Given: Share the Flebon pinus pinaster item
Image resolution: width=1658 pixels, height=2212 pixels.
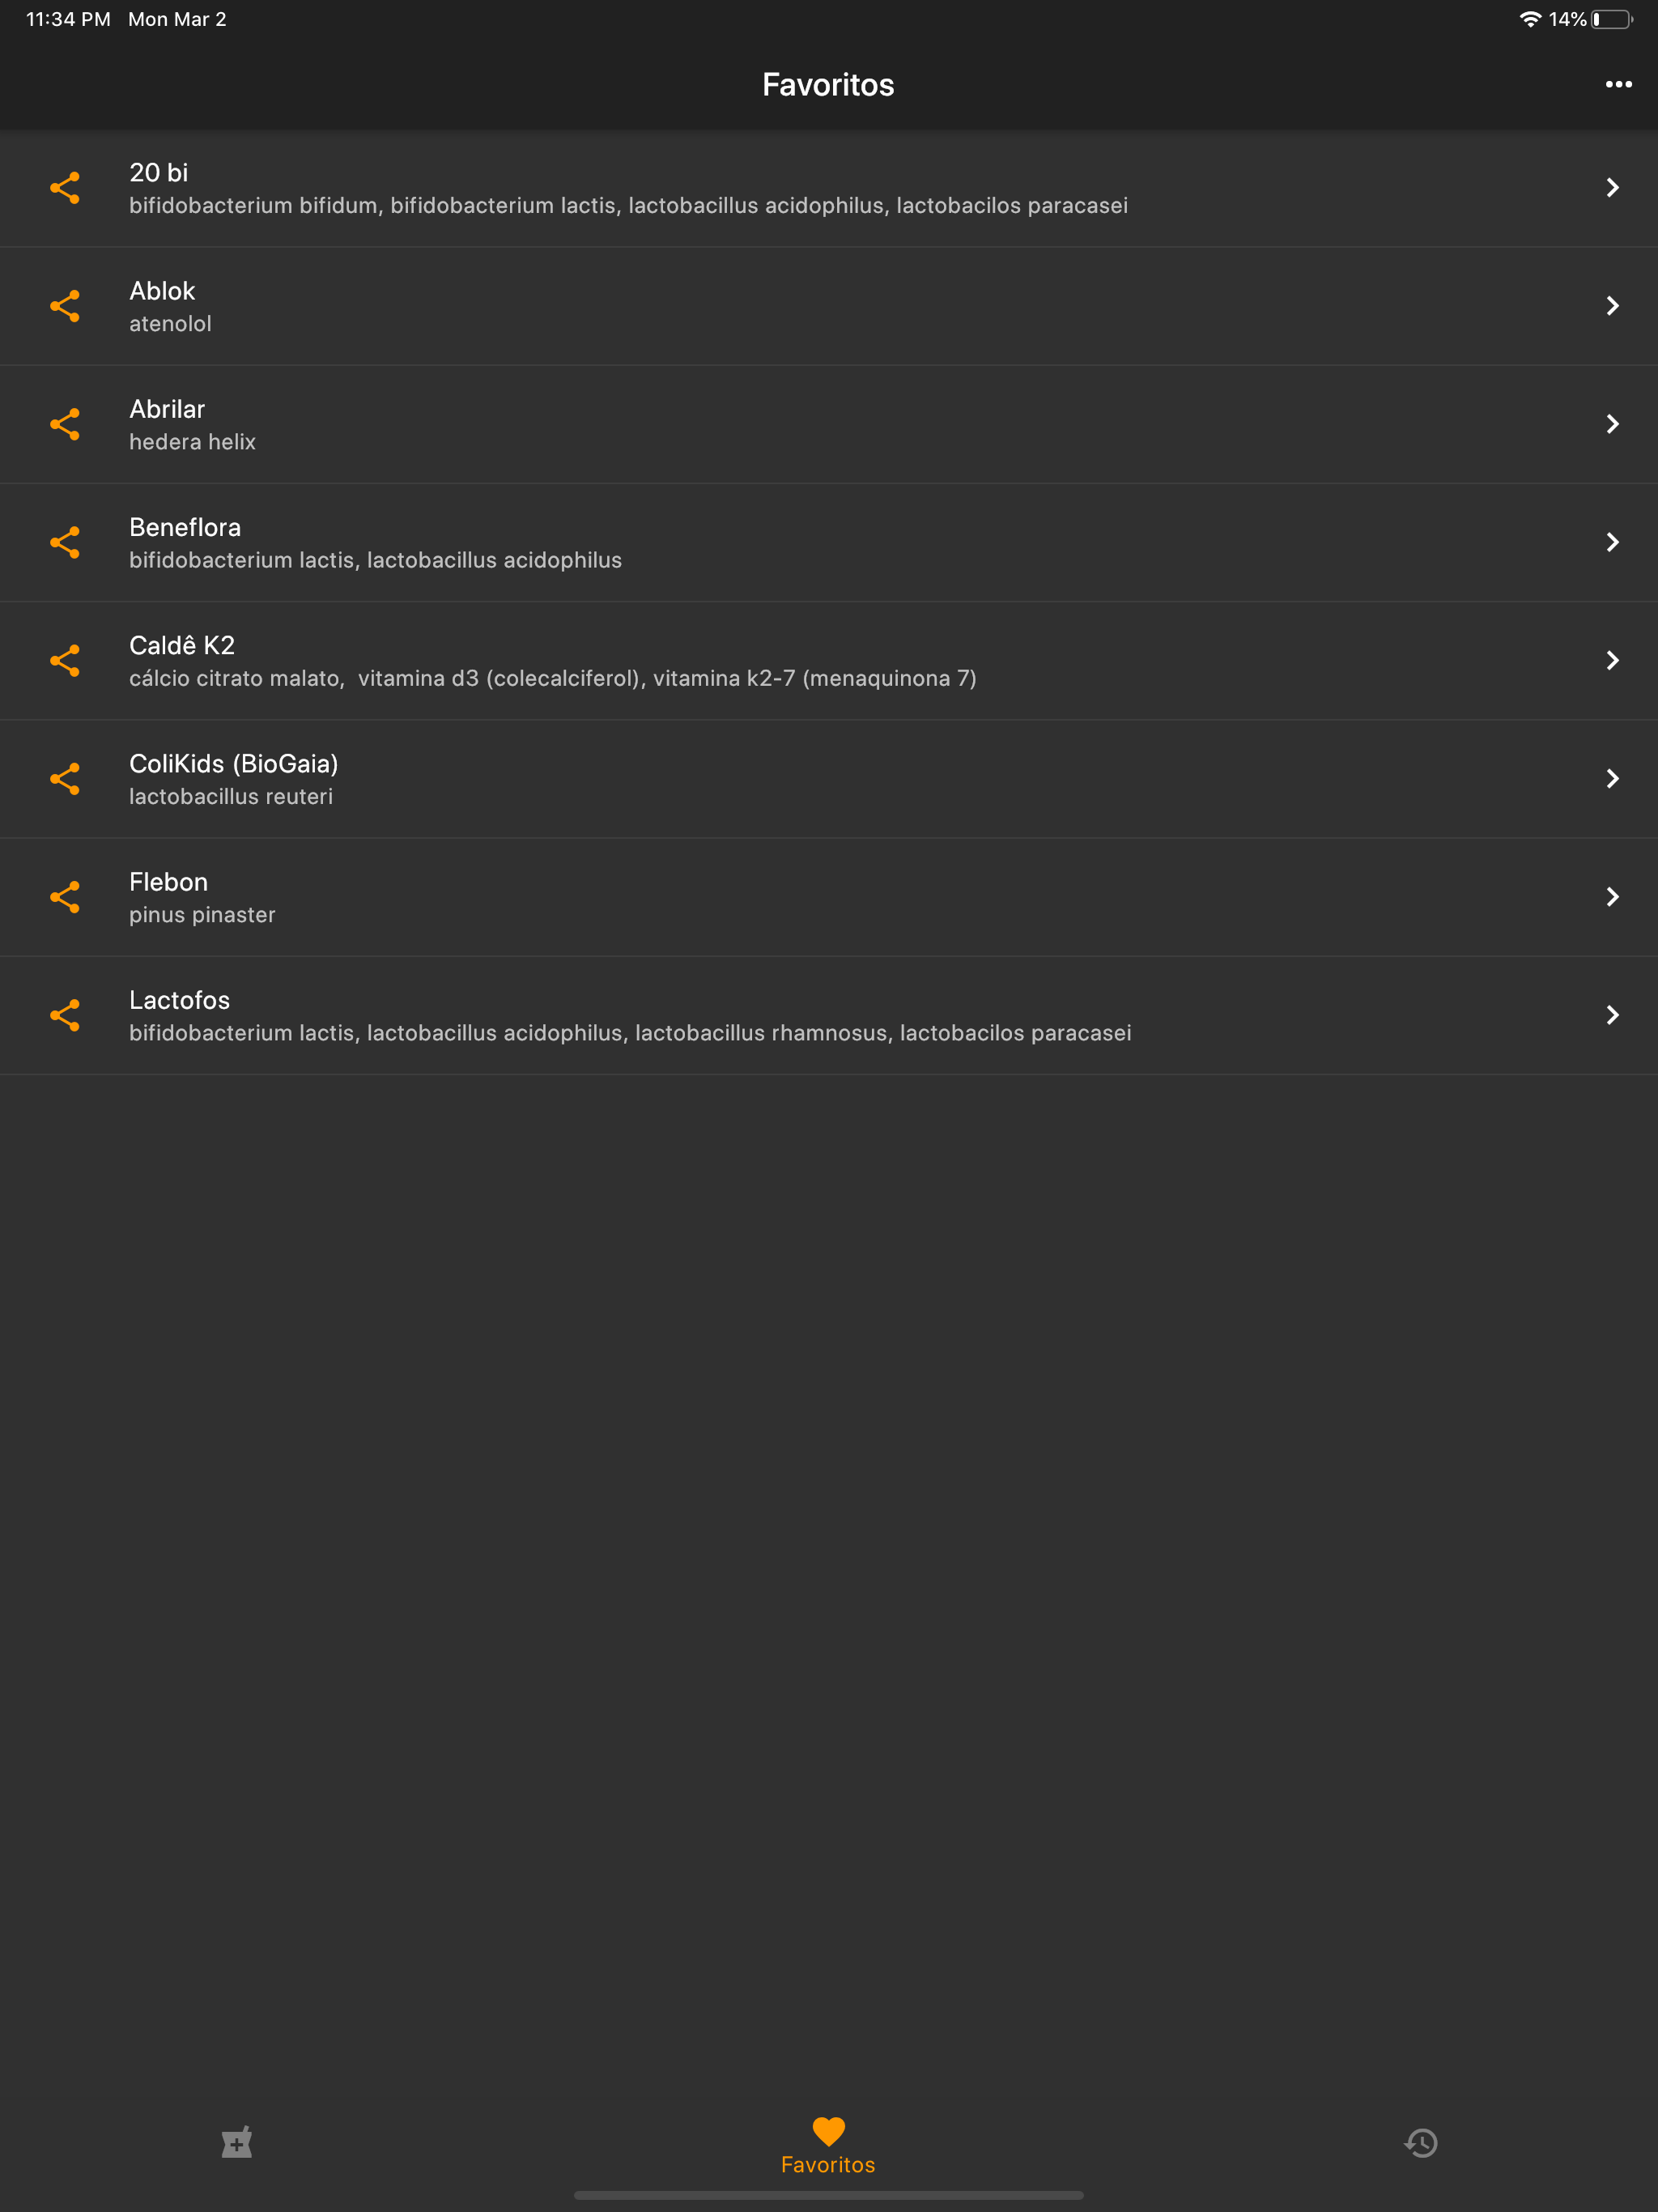Looking at the screenshot, I should tap(65, 897).
